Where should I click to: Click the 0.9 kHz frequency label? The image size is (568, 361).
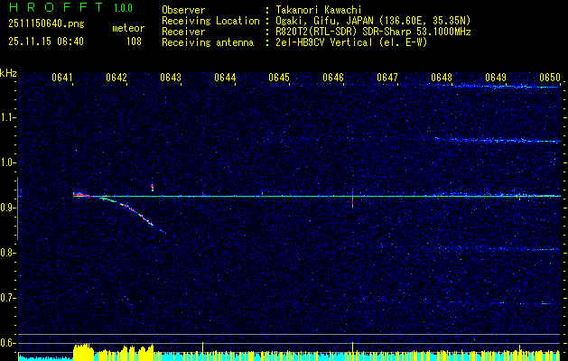coord(7,208)
